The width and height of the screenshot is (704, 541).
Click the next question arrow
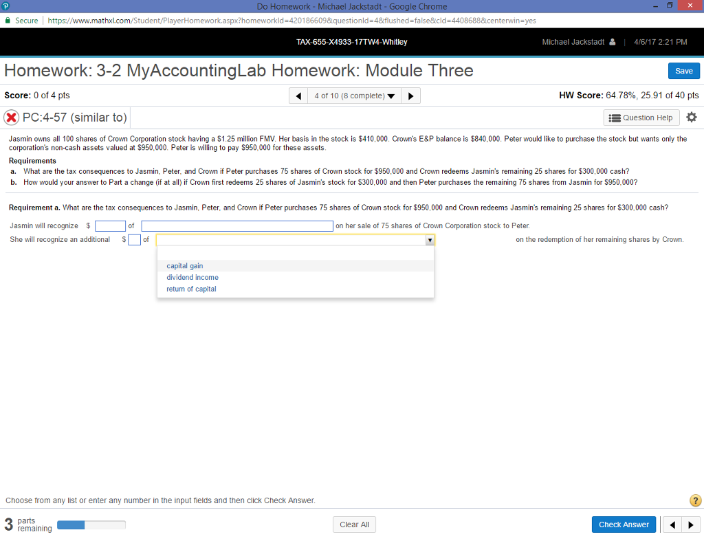click(410, 95)
